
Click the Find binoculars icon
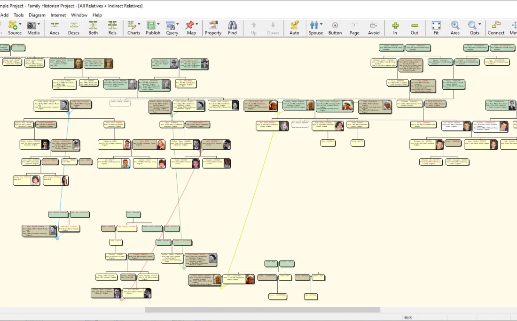tap(232, 28)
